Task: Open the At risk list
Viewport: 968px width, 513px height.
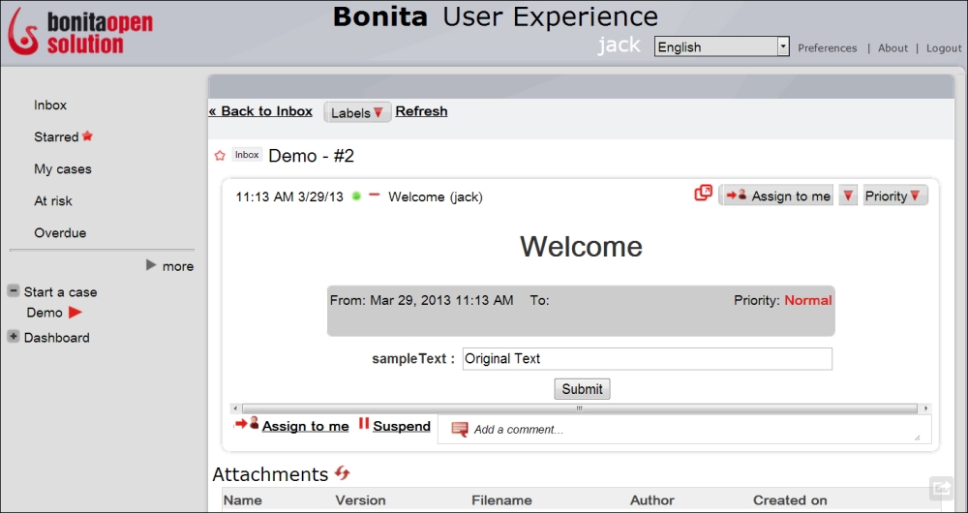Action: [x=53, y=201]
